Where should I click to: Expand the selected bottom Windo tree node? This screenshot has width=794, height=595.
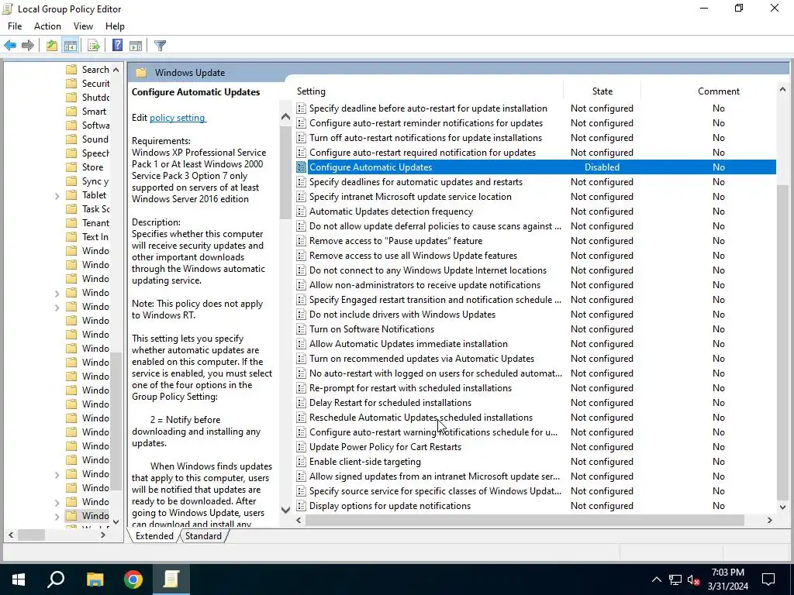pyautogui.click(x=57, y=517)
